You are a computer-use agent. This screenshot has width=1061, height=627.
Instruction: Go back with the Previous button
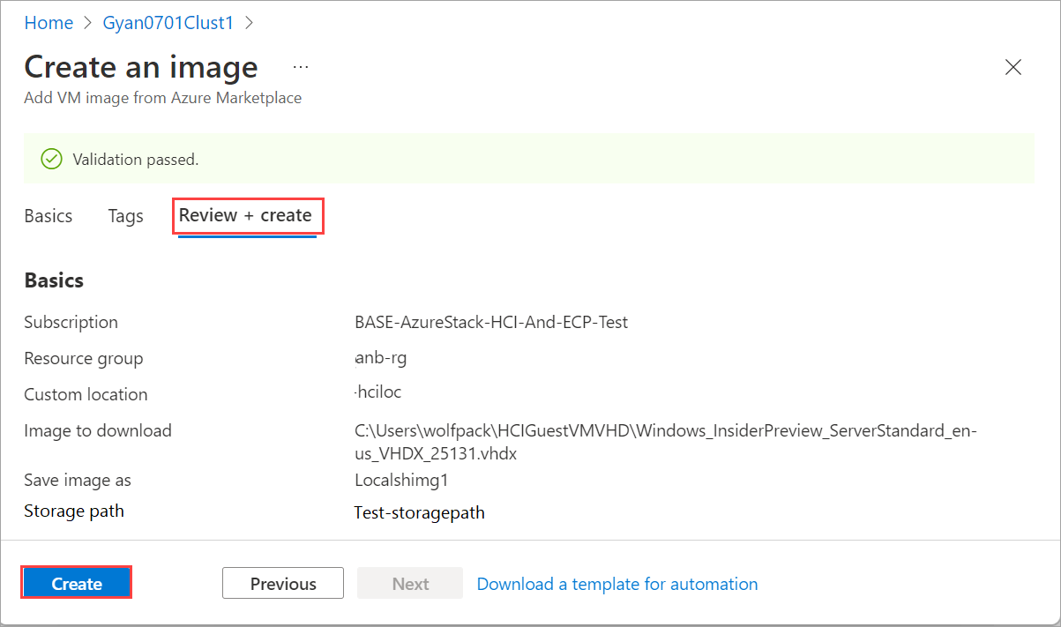pos(283,584)
